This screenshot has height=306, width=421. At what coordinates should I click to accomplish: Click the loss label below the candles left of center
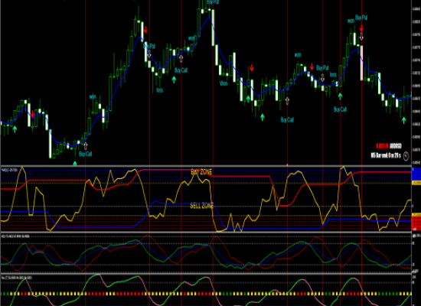click(160, 90)
